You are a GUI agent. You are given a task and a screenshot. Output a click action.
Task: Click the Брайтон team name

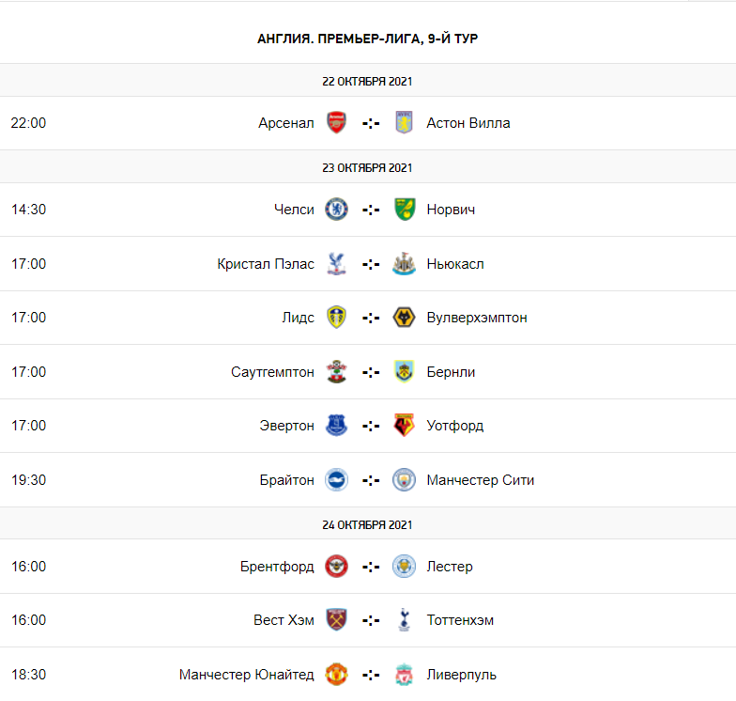(x=287, y=480)
